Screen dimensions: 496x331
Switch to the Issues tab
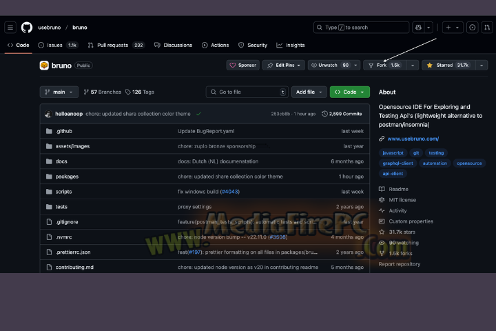(58, 46)
